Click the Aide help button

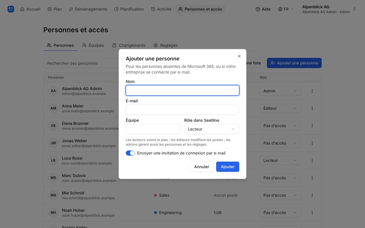[263, 9]
